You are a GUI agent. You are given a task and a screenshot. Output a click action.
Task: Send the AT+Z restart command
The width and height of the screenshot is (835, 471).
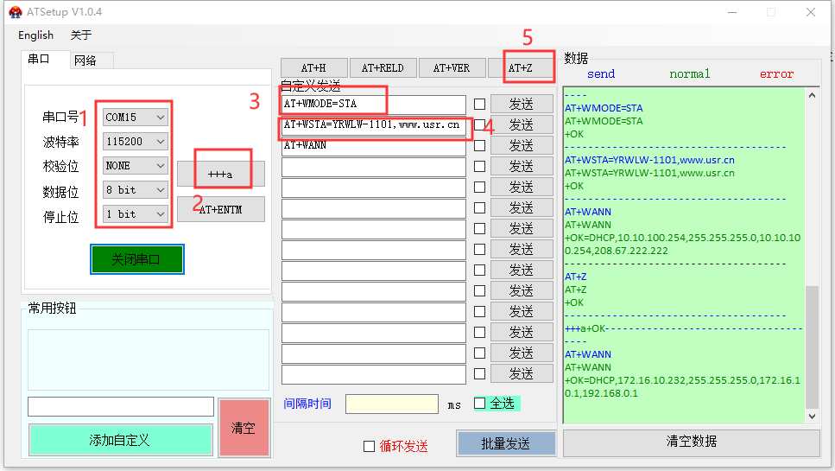click(521, 68)
